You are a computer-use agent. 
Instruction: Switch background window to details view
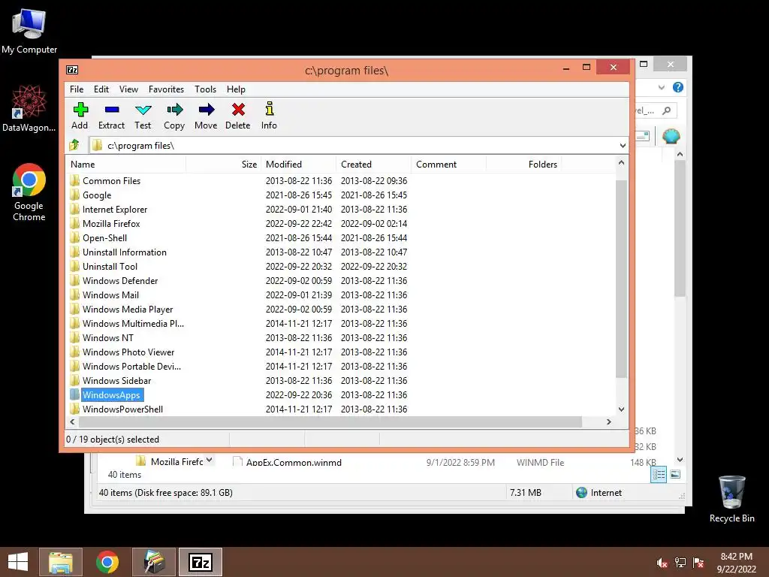coord(659,475)
